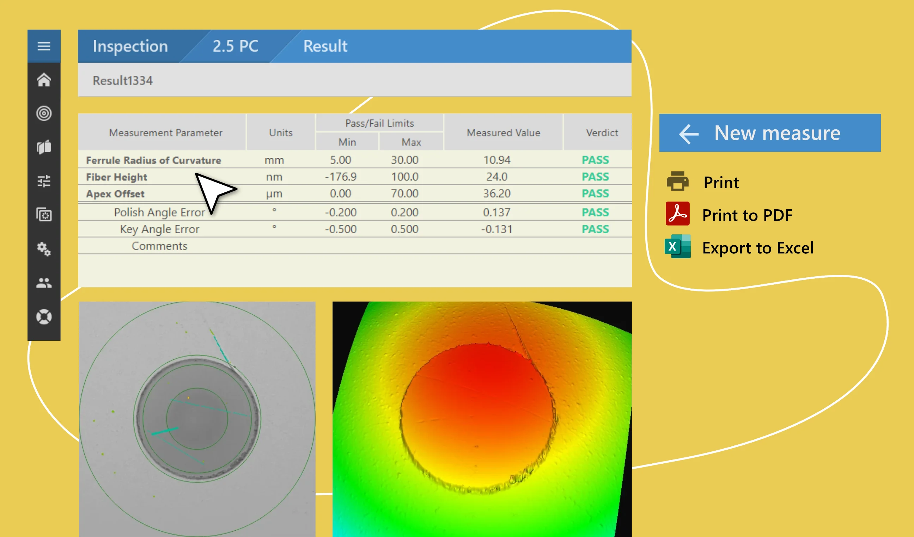914x537 pixels.
Task: Click the printer icon
Action: (677, 181)
